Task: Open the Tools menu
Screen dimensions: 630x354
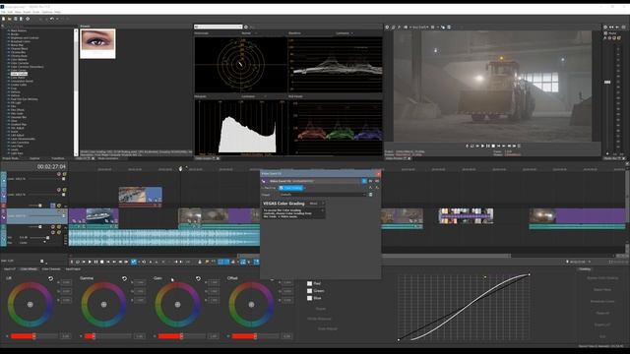Action: point(36,12)
